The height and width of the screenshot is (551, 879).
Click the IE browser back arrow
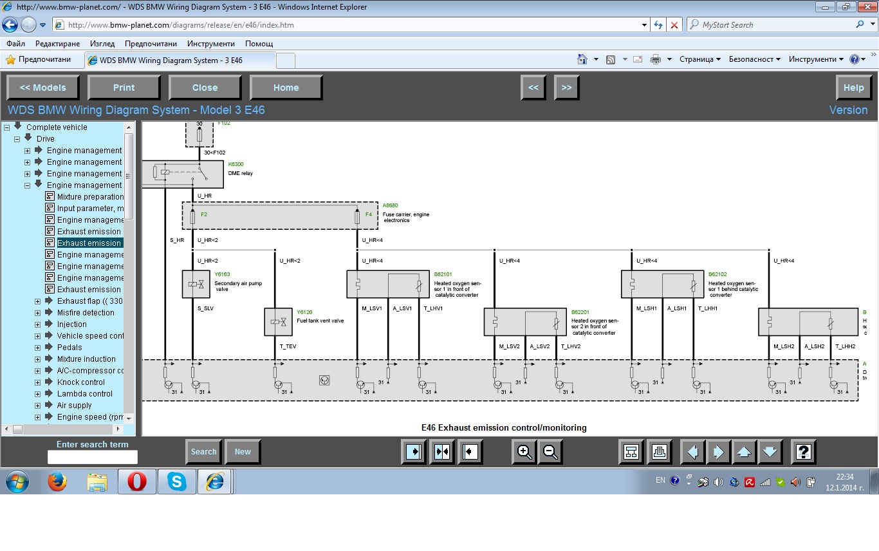pyautogui.click(x=10, y=25)
